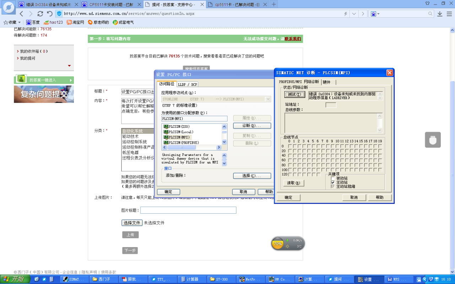
Task: Go back with browser back arrow
Action: [x=21, y=13]
